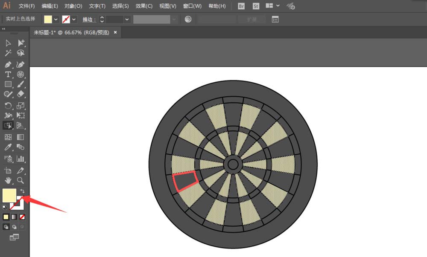Viewport: 427px width, 257px height.
Task: Open the 帮助(H) menu
Action: (217, 6)
